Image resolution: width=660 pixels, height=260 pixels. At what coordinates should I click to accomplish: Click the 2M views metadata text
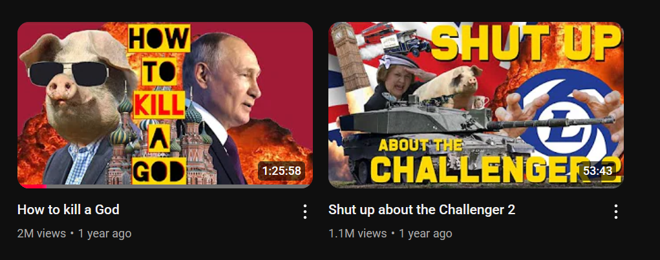[41, 234]
